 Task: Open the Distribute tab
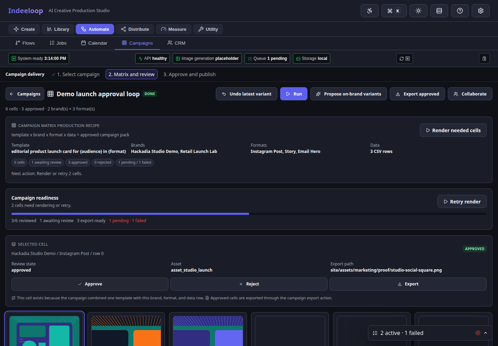pyautogui.click(x=135, y=29)
